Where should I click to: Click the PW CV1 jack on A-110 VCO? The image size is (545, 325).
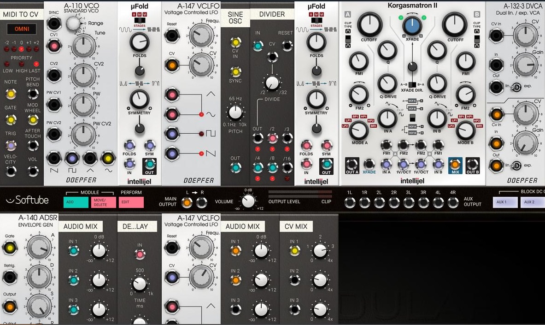tap(54, 104)
